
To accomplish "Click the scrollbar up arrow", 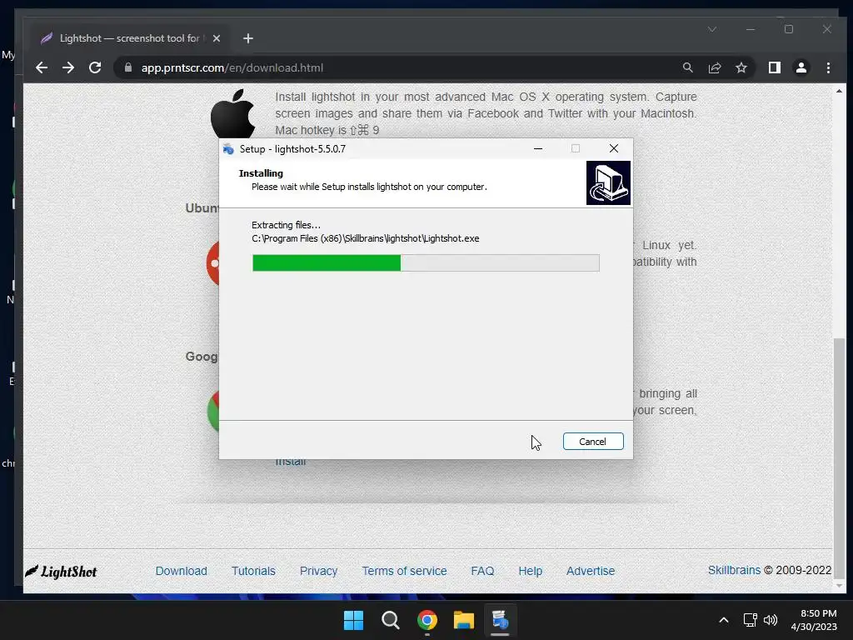I will click(840, 91).
